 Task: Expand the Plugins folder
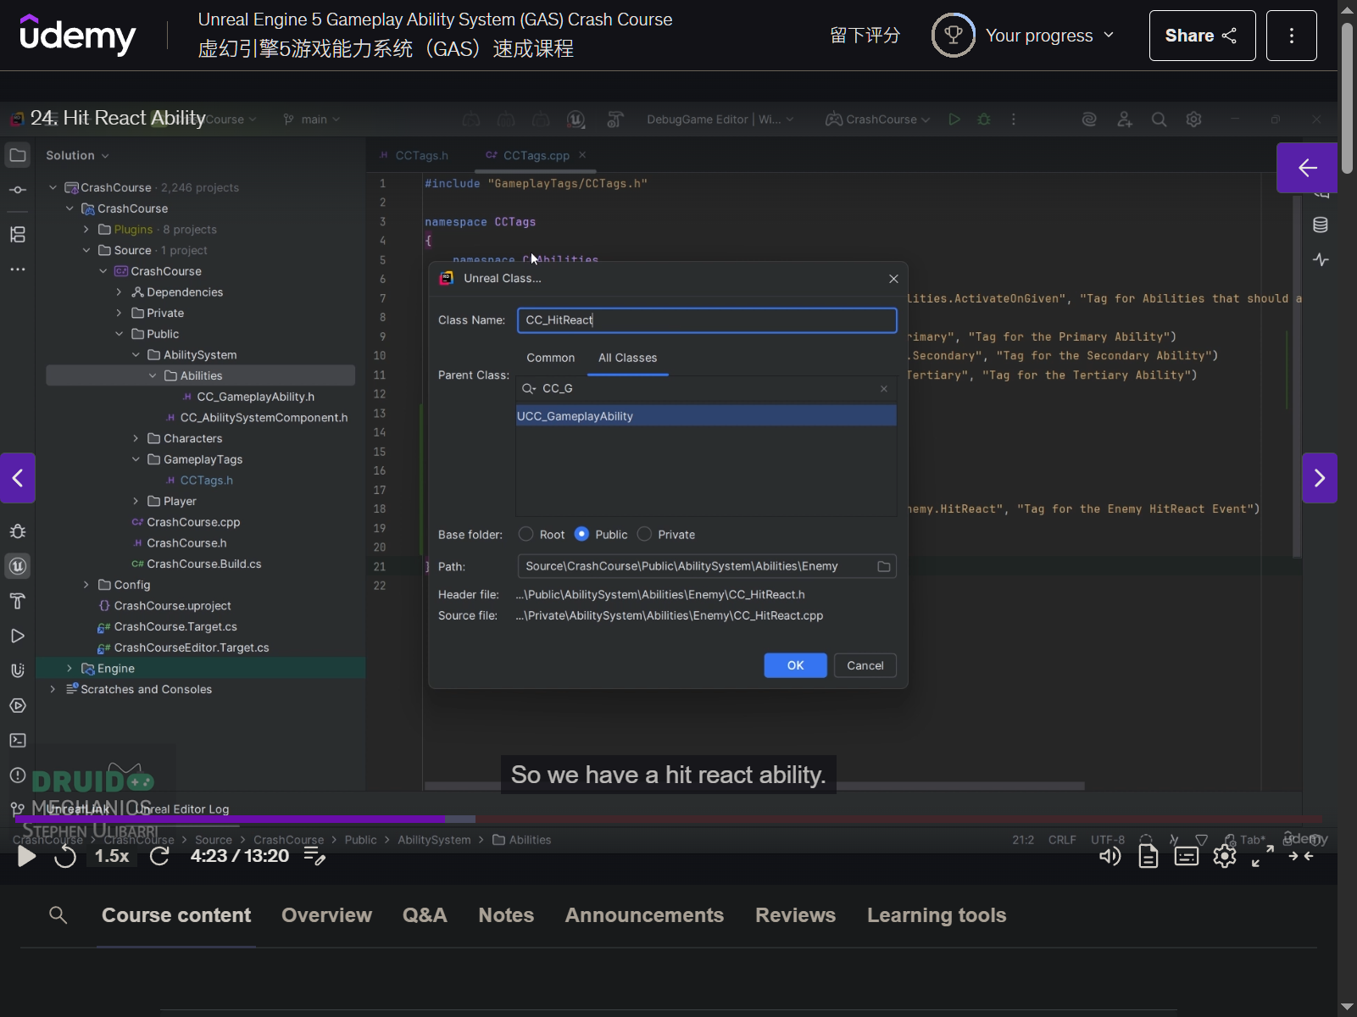click(x=86, y=229)
